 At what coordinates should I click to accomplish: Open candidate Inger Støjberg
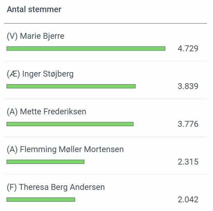pyautogui.click(x=48, y=74)
